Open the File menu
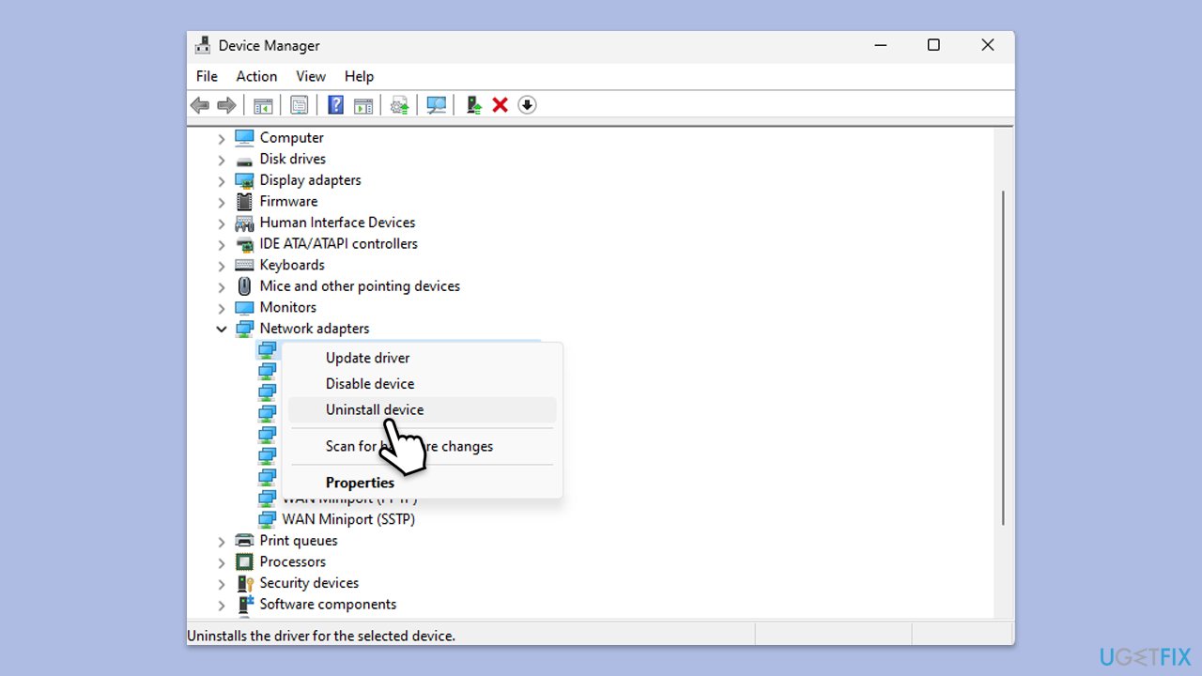Image resolution: width=1202 pixels, height=676 pixels. click(x=207, y=76)
